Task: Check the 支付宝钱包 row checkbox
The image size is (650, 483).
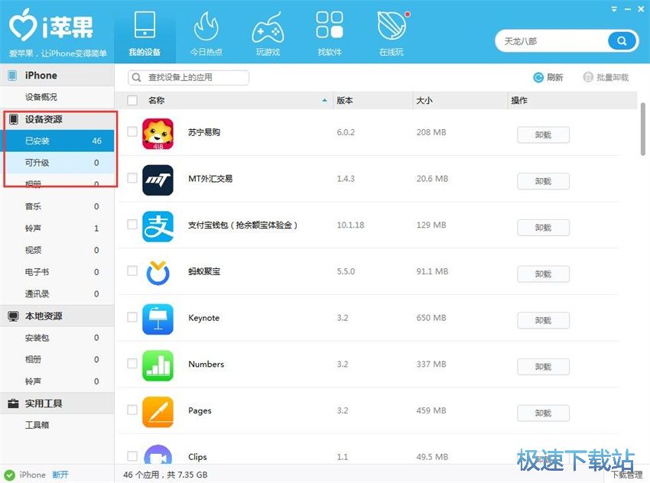Action: pos(132,225)
